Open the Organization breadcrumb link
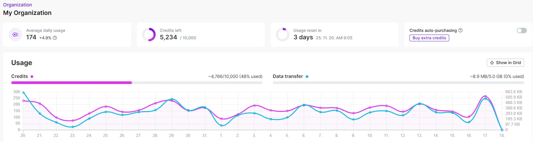 tap(18, 5)
